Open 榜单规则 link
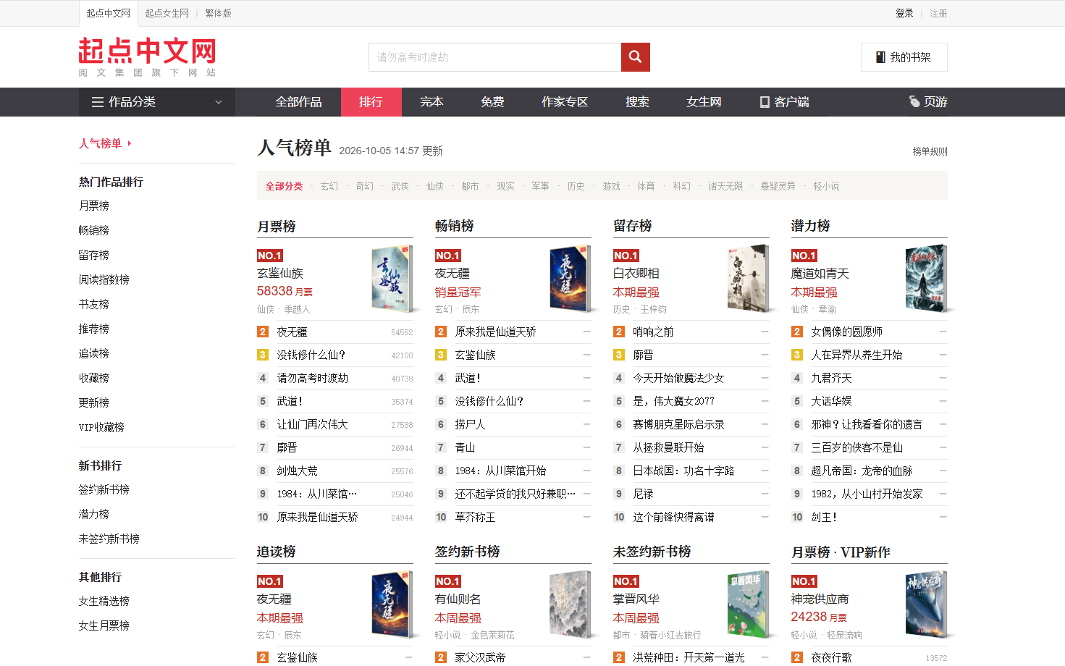Screen dimensions: 1065x666 point(930,151)
